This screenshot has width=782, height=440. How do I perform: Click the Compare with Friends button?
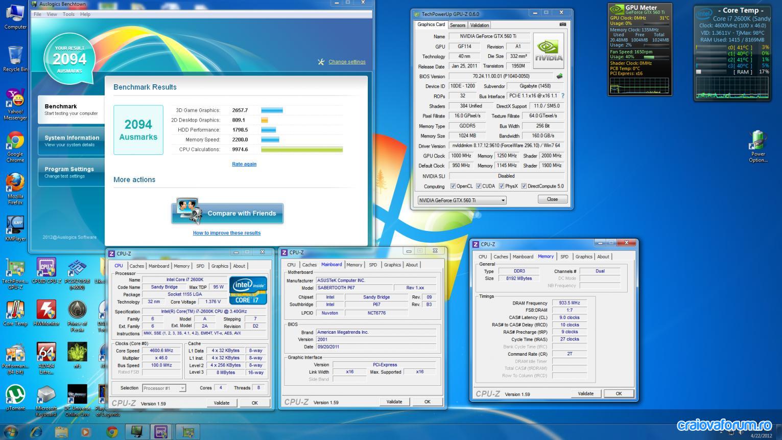[227, 213]
